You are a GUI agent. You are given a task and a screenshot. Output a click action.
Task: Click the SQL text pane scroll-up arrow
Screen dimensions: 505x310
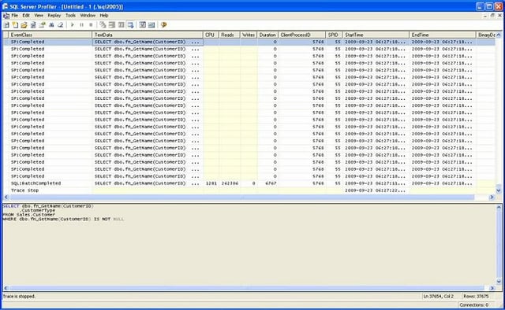499,207
